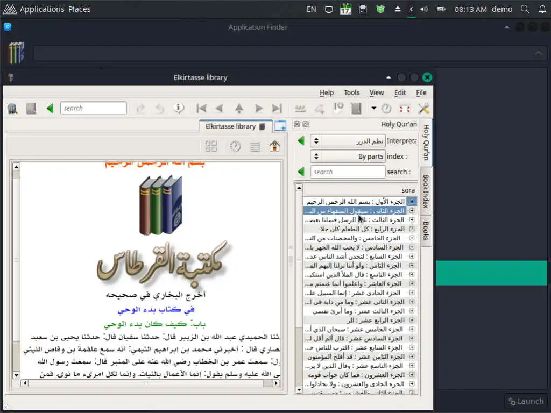Click the gray book search icon in toolbar
Viewport: 551px width, 413px height.
point(31,109)
